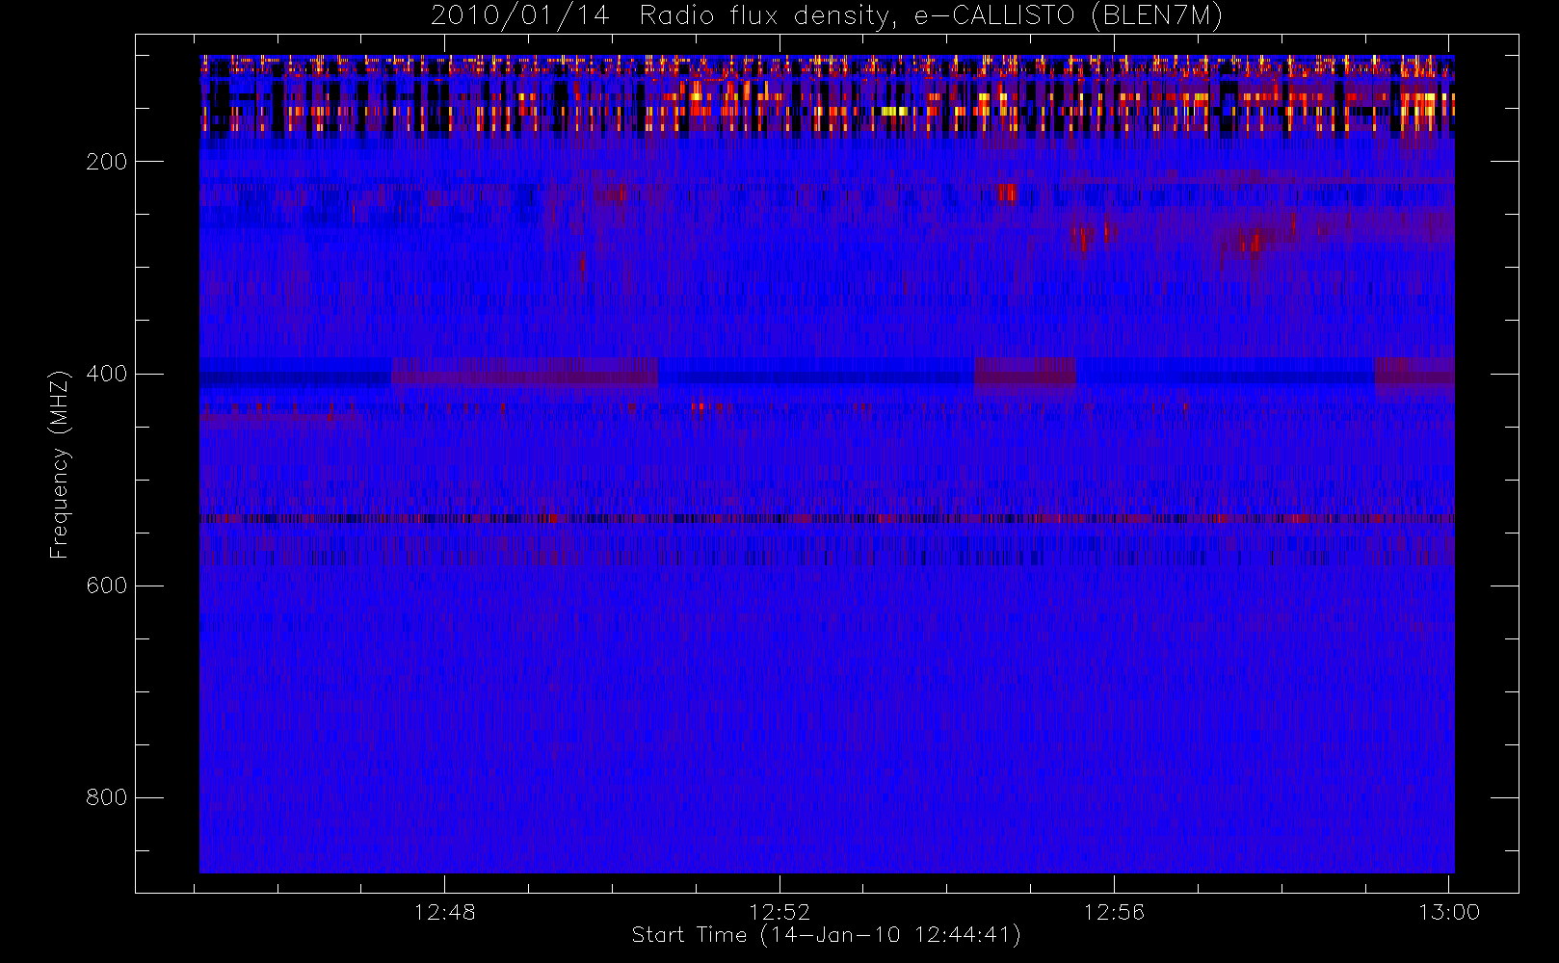Click the 200 frequency tick label
The width and height of the screenshot is (1559, 963).
[x=106, y=162]
